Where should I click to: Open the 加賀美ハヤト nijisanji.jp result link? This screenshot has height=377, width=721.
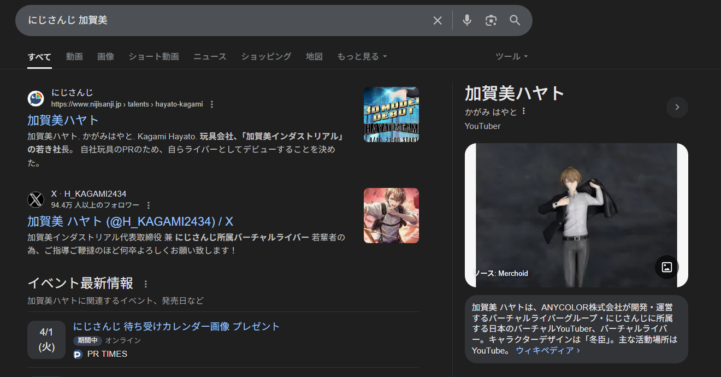[x=63, y=120]
